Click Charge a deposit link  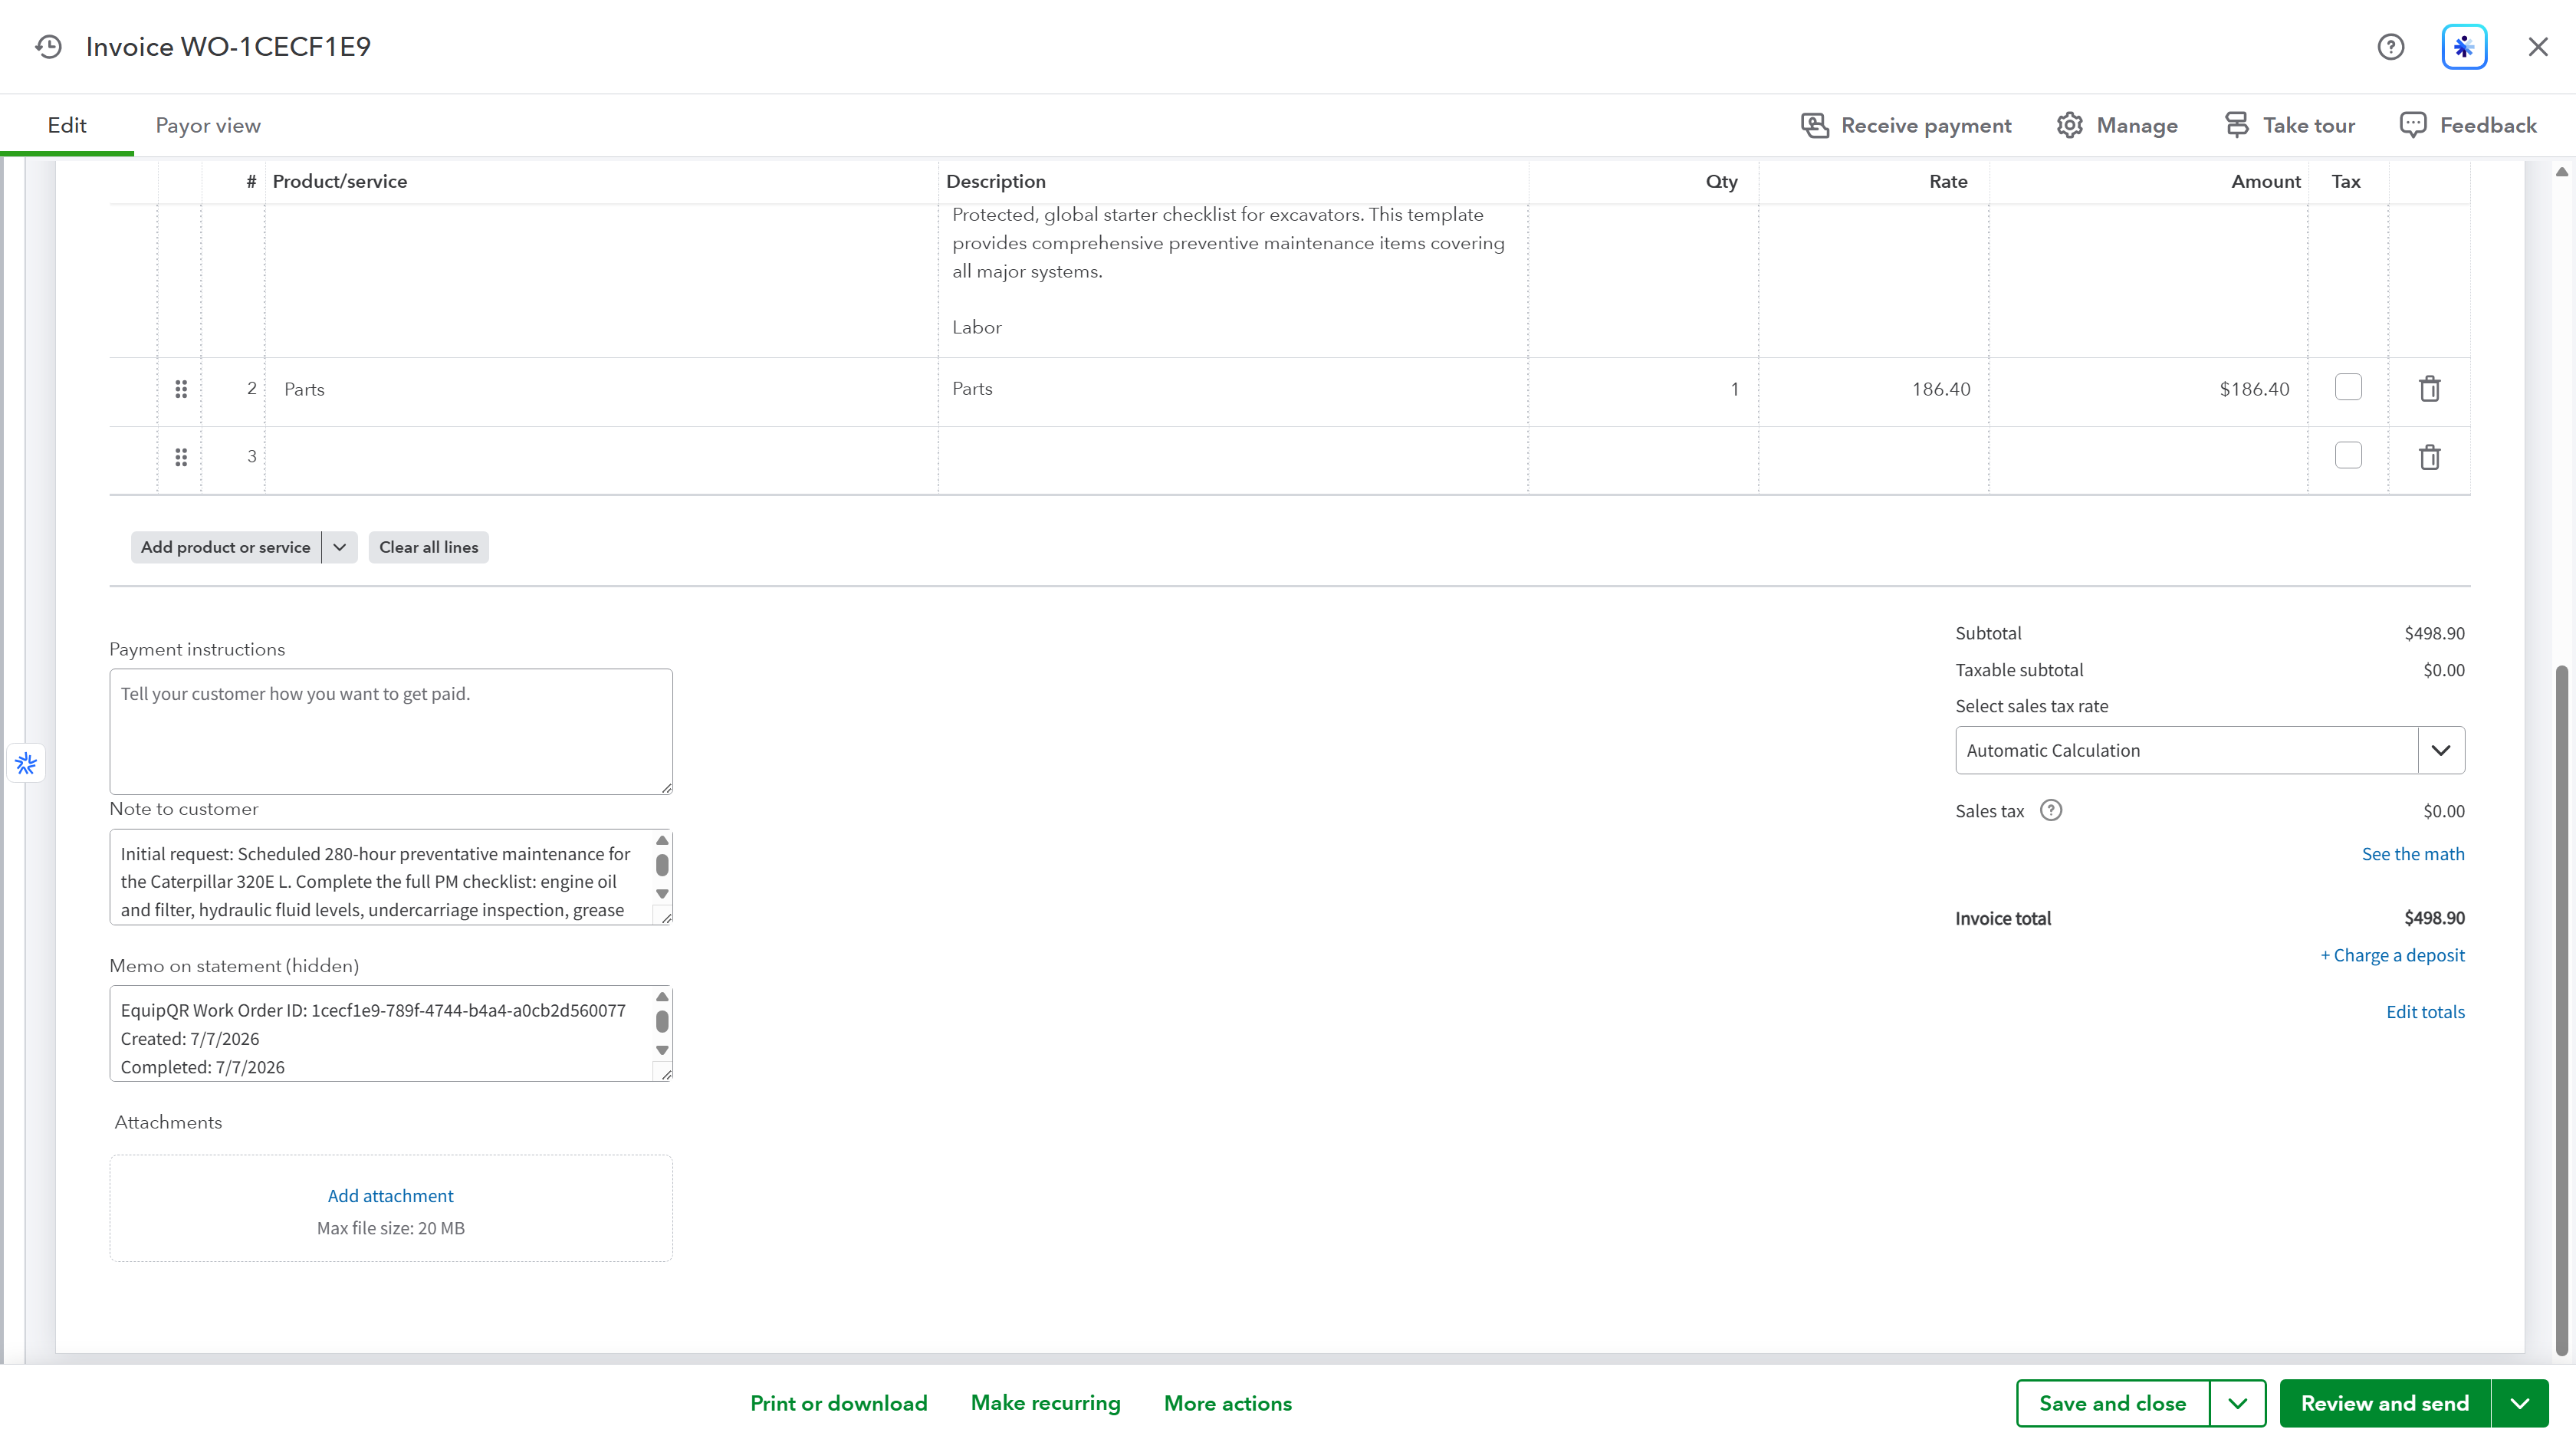click(x=2392, y=955)
